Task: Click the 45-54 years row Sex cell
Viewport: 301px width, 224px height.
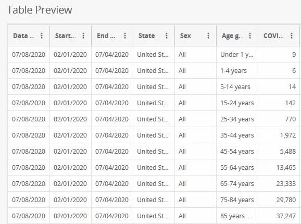Action: [195, 152]
